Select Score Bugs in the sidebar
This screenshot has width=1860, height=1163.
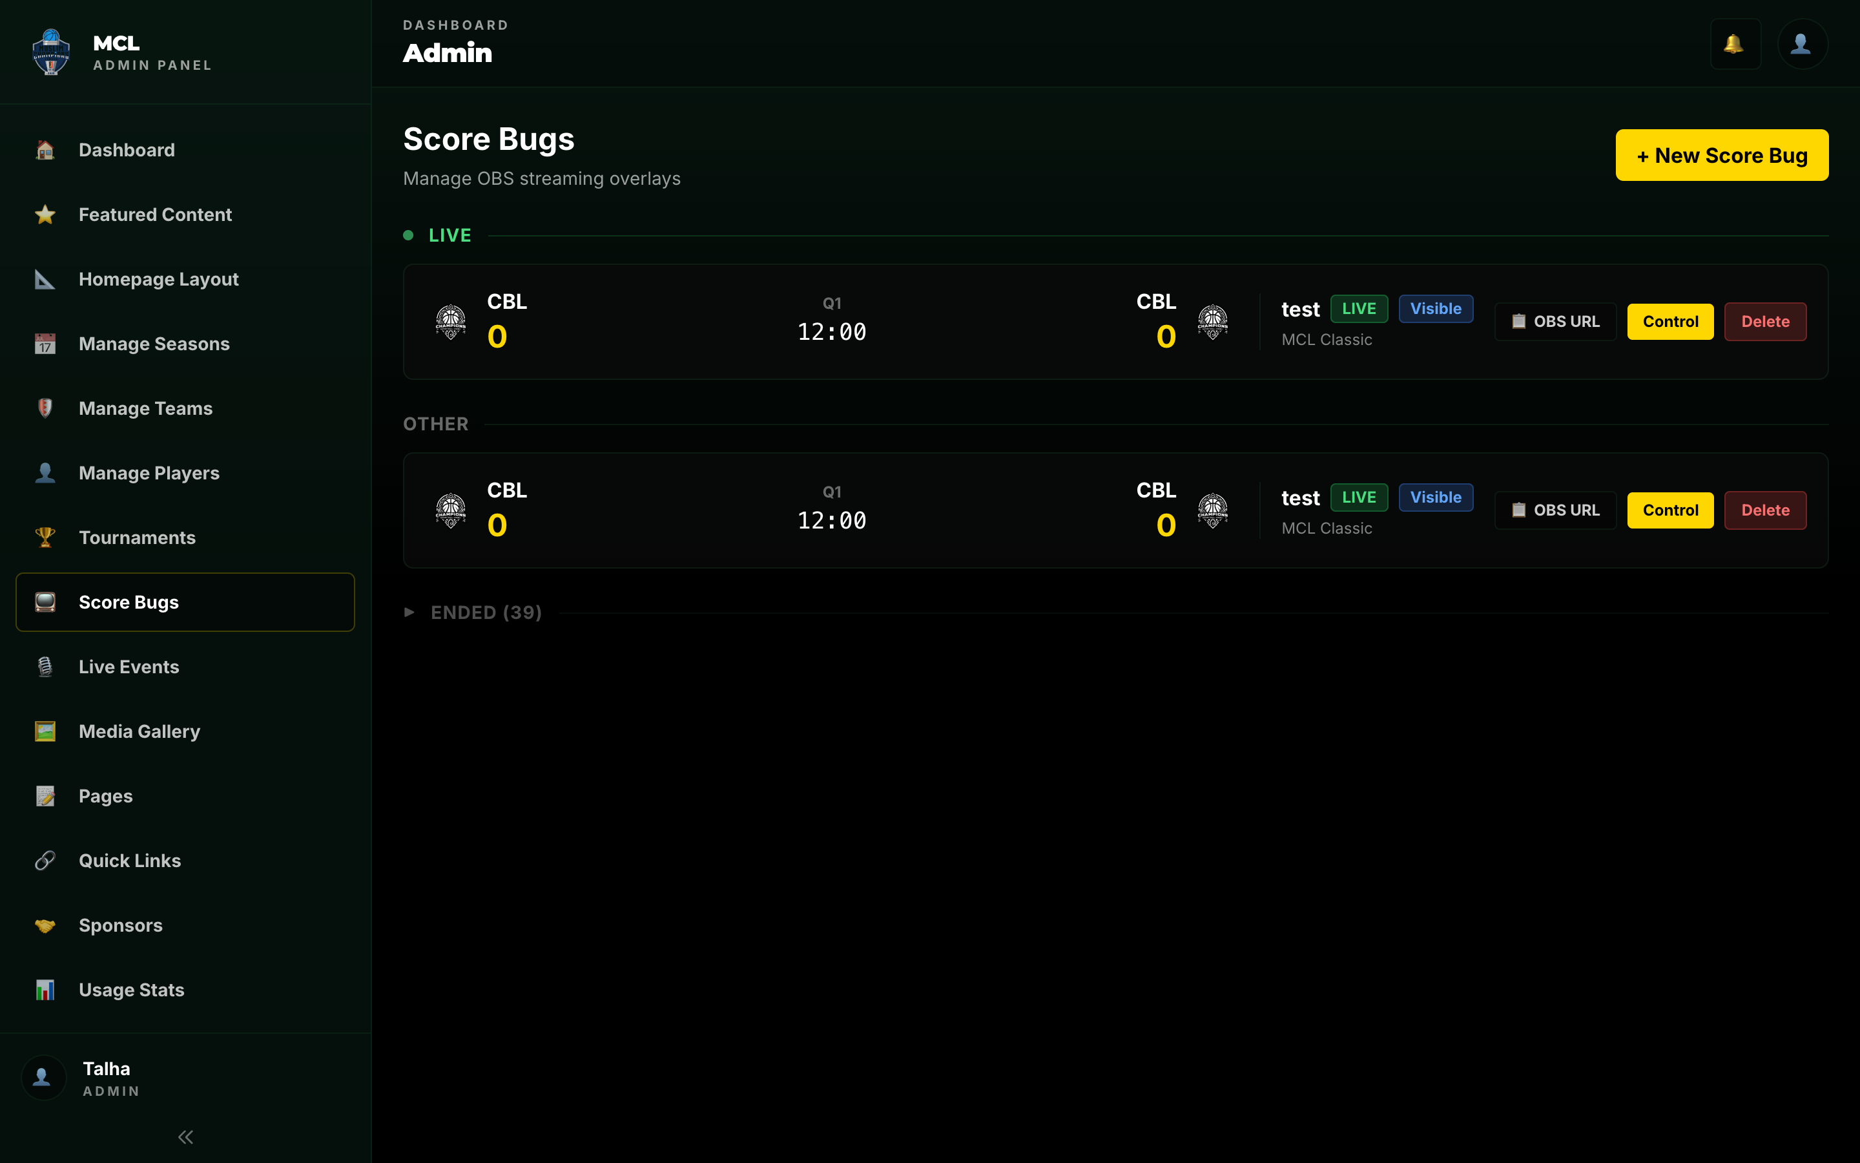tap(129, 602)
